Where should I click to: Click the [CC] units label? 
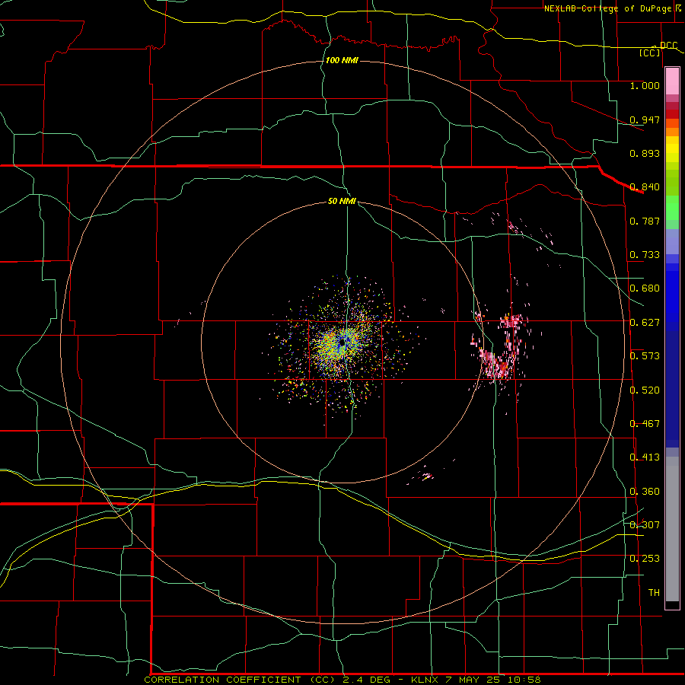point(650,53)
